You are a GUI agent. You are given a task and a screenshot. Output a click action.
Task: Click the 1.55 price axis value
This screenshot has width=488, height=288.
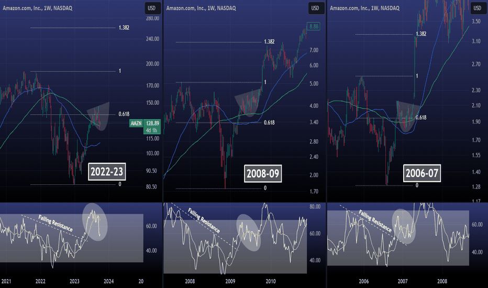click(476, 155)
